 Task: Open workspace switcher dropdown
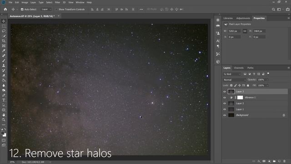(x=280, y=9)
